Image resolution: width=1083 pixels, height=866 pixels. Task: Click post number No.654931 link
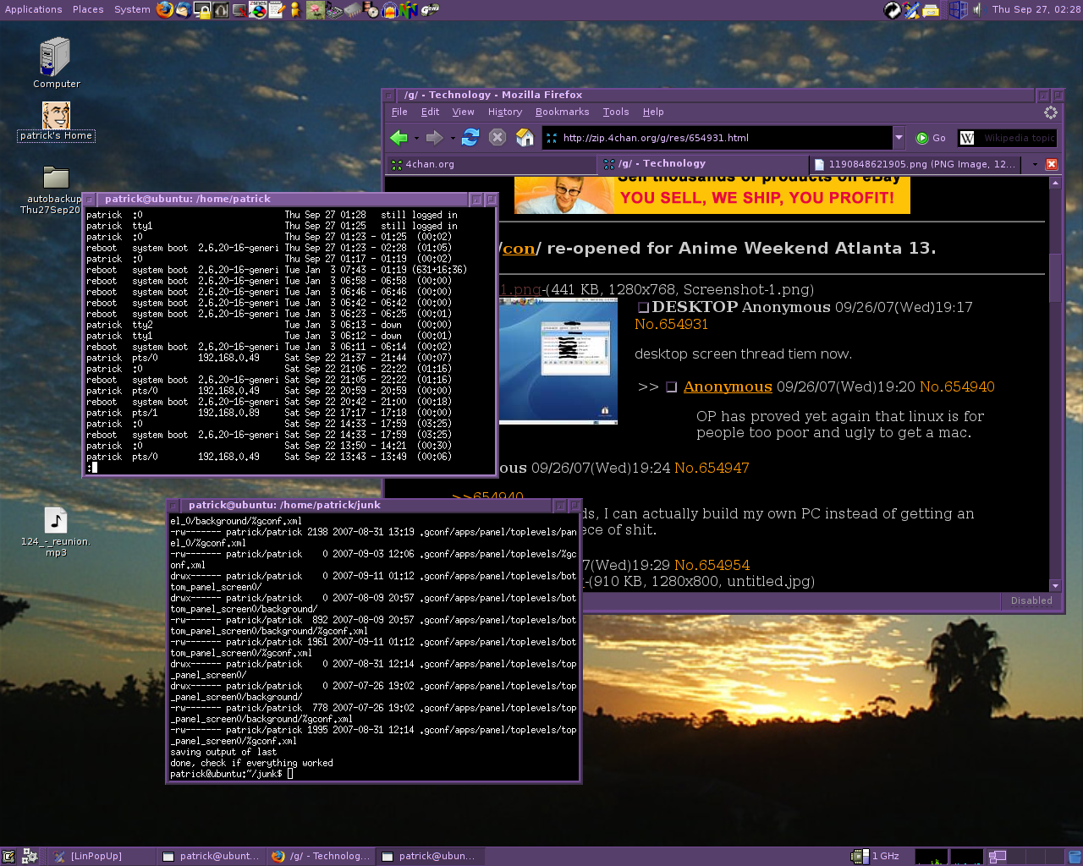pos(672,324)
